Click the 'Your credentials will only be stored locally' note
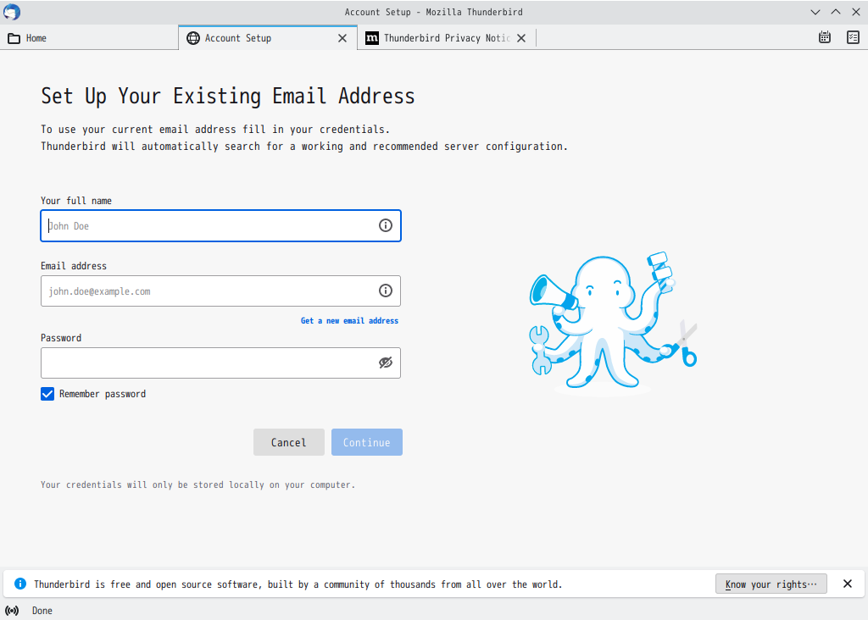The width and height of the screenshot is (868, 620). tap(198, 484)
